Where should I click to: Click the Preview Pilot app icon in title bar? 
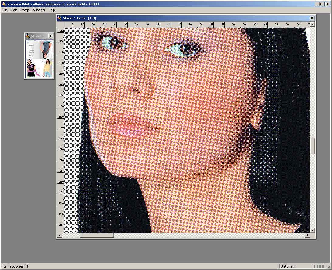coord(4,4)
